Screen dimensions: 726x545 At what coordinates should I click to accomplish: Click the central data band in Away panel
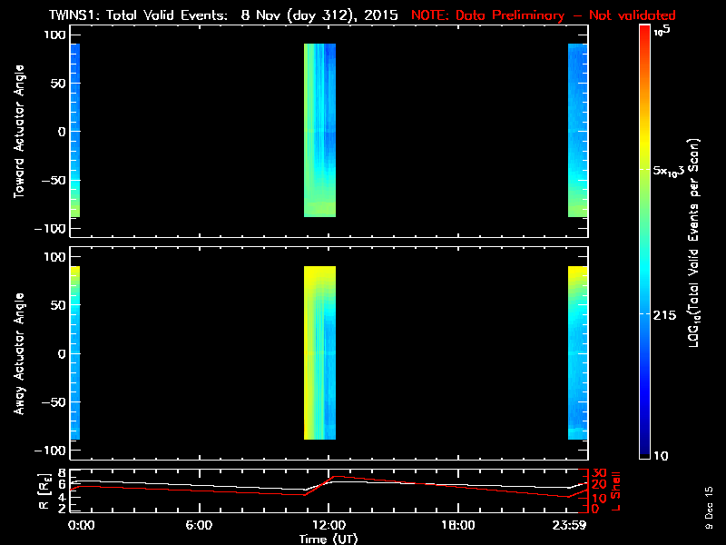[319, 352]
